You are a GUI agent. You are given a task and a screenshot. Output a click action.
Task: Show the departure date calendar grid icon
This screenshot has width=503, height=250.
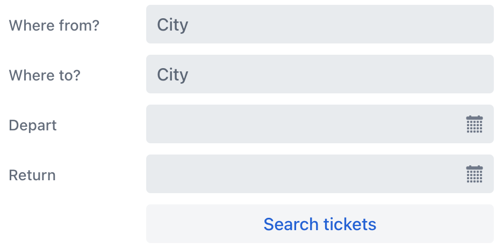point(474,124)
